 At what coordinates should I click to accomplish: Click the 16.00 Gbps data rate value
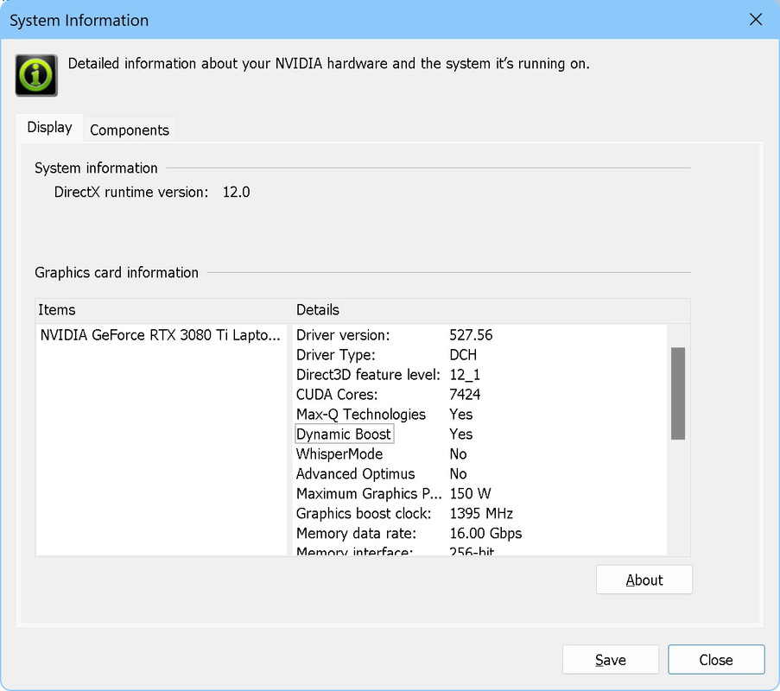click(485, 533)
